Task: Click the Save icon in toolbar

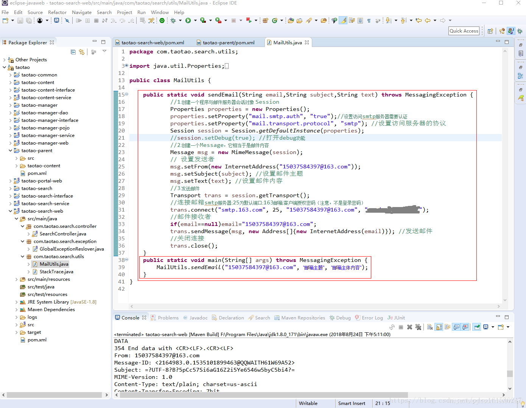Action: pyautogui.click(x=20, y=20)
